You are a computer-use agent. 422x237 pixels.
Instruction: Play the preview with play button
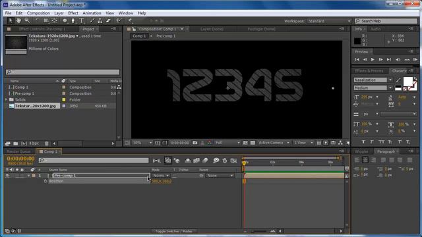pos(373,59)
